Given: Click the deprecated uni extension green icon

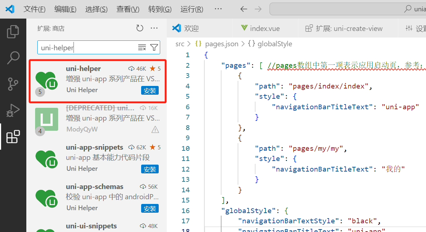Looking at the screenshot, I should (x=46, y=119).
